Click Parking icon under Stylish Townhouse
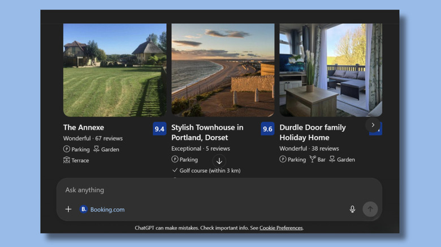The height and width of the screenshot is (247, 441). [x=175, y=159]
